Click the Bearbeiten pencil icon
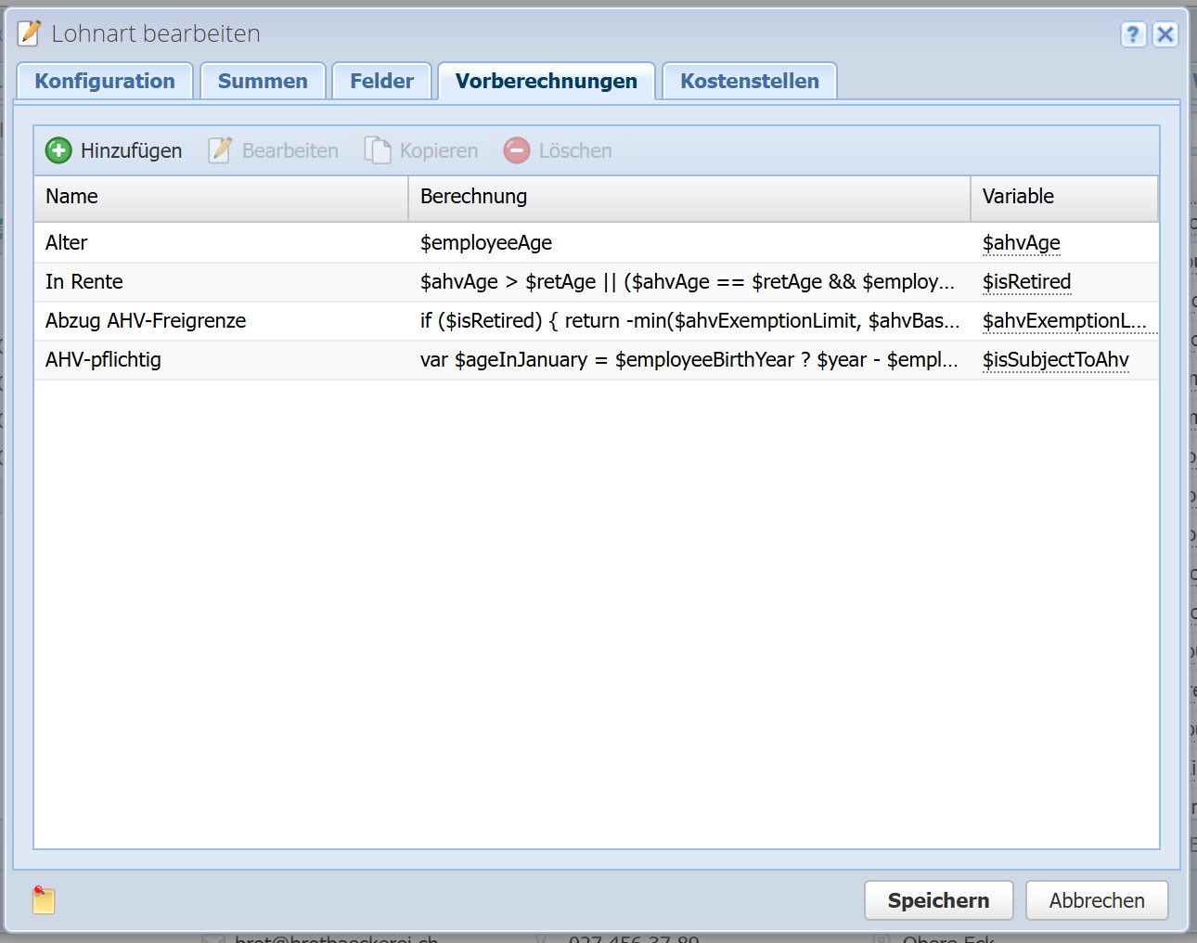 tap(220, 150)
